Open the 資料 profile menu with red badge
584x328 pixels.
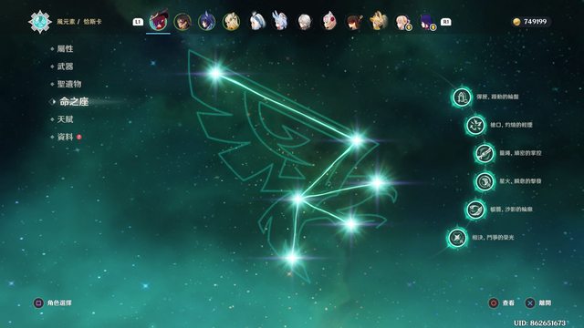pos(66,137)
